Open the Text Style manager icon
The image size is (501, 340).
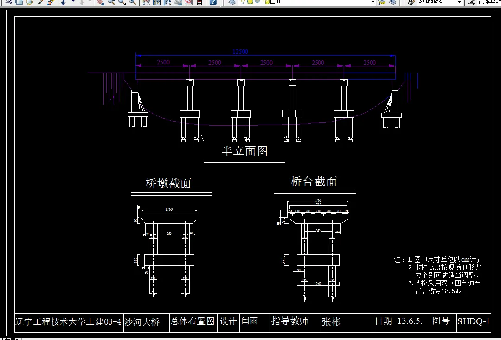pyautogui.click(x=411, y=2)
